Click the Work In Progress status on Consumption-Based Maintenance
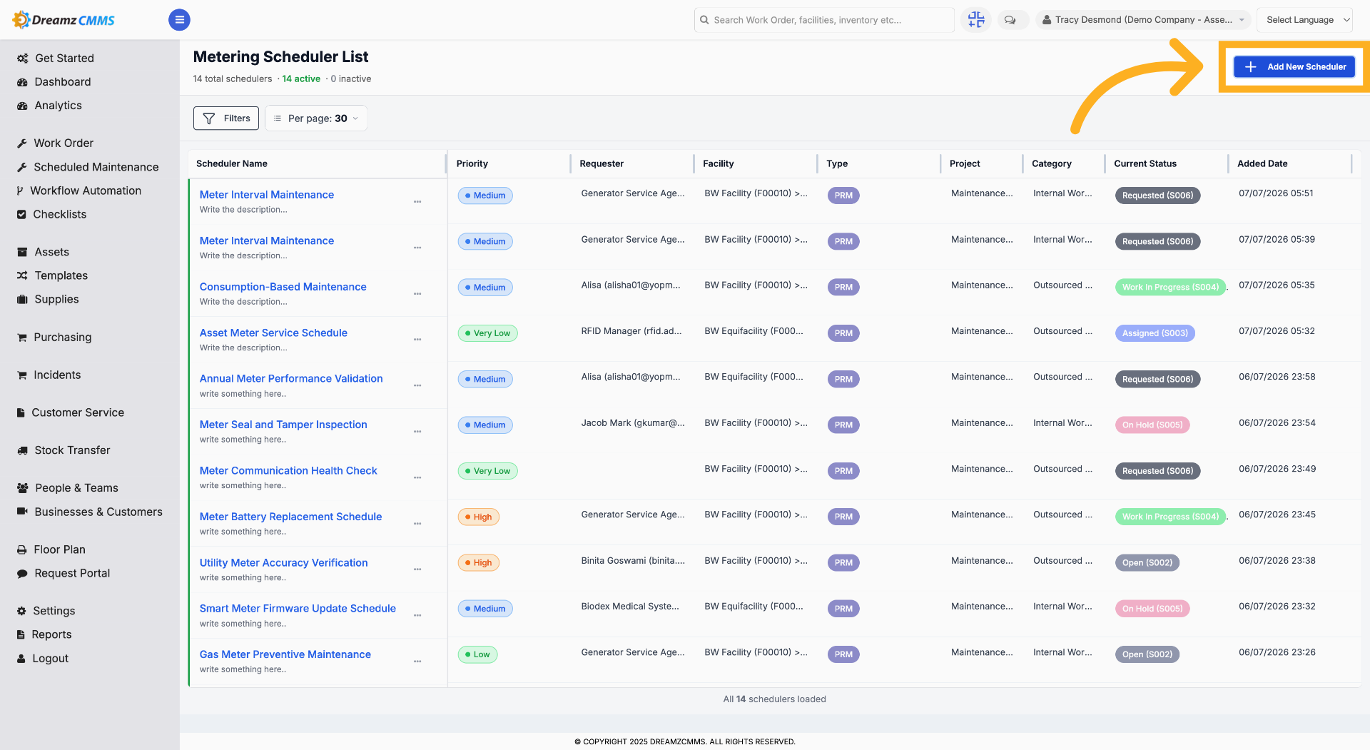This screenshot has width=1370, height=750. pos(1170,288)
